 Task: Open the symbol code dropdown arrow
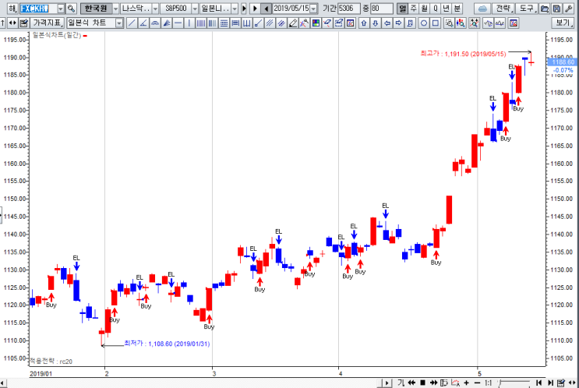click(x=61, y=9)
